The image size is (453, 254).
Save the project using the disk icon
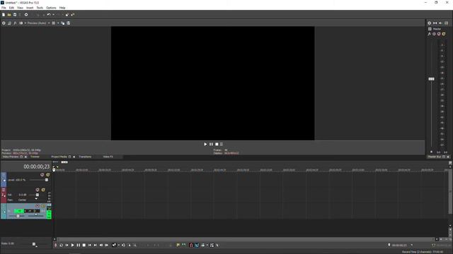tap(15, 15)
